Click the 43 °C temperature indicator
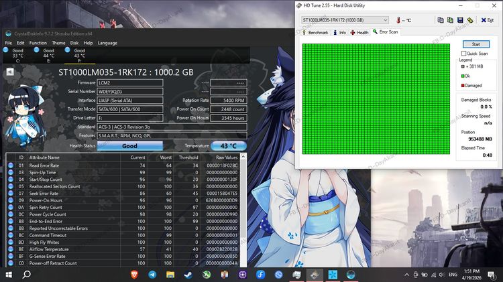503x282 pixels. (x=229, y=146)
